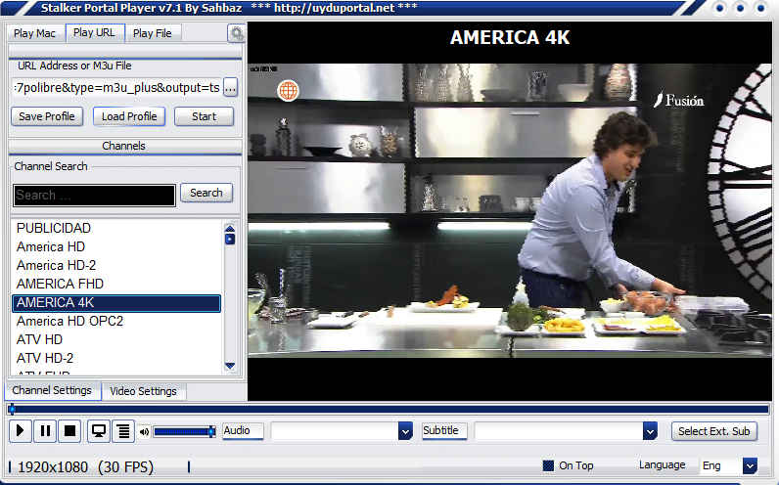
Task: Click the first round window button at top right
Action: (719, 9)
